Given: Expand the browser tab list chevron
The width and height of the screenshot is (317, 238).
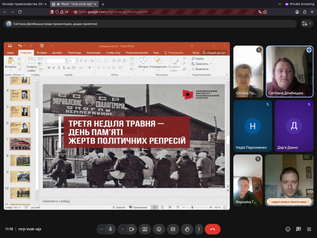Looking at the screenshot, I should coord(280,4).
